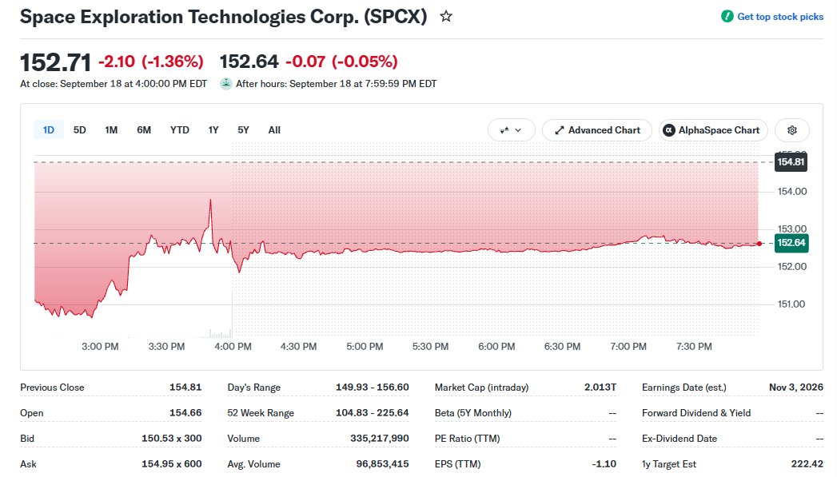Screen dimensions: 837x477
Task: Click the 52 Week Range value
Action: click(372, 413)
